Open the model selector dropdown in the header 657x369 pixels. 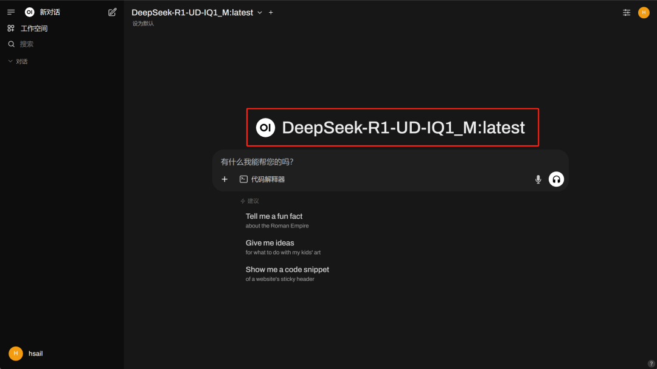pyautogui.click(x=196, y=13)
